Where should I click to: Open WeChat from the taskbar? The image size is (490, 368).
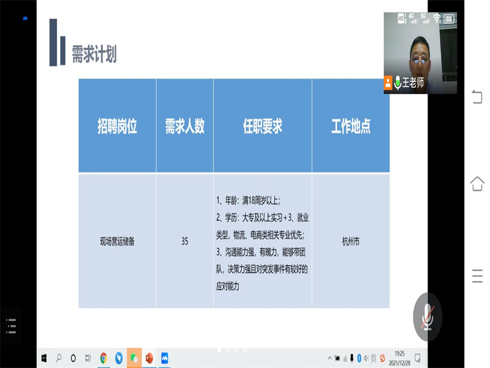(134, 358)
